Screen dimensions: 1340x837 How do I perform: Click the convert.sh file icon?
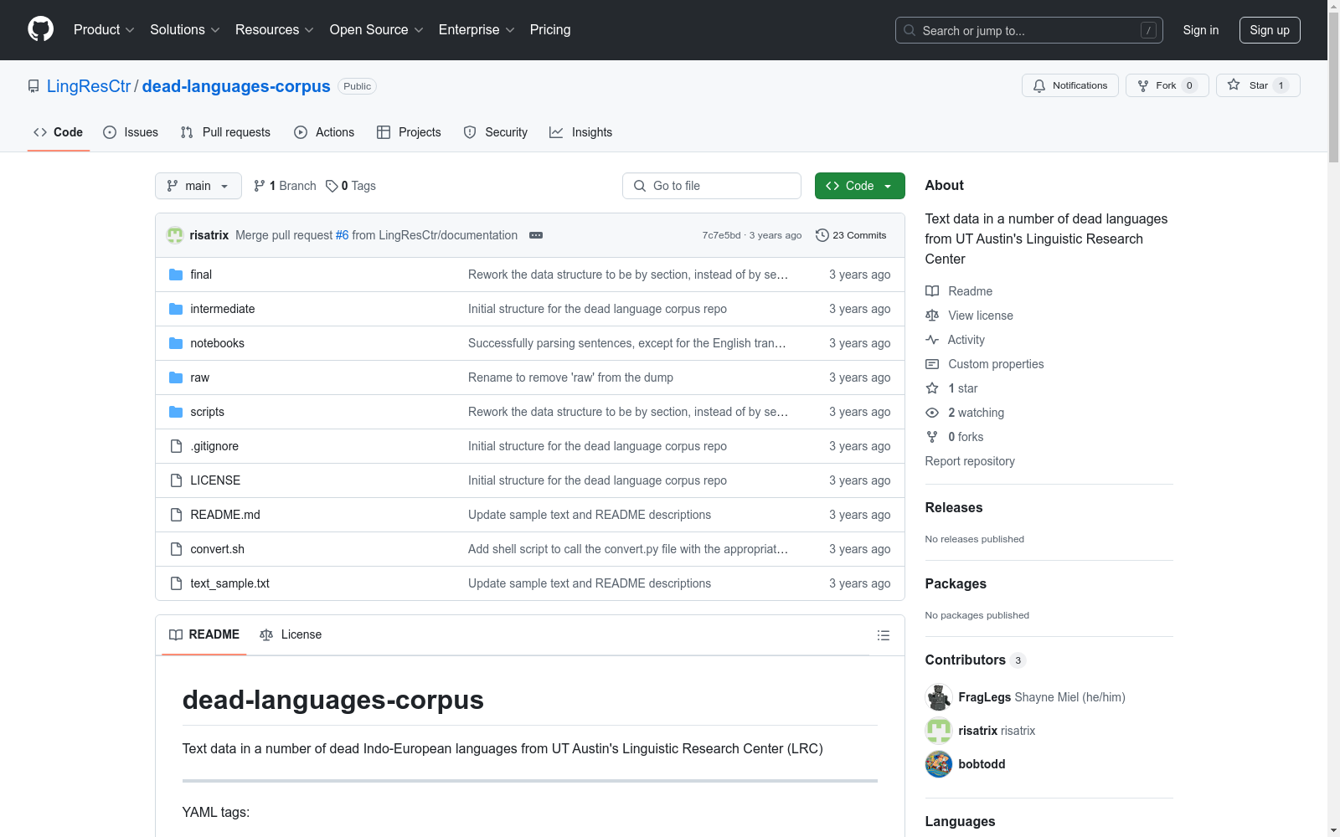pos(176,549)
